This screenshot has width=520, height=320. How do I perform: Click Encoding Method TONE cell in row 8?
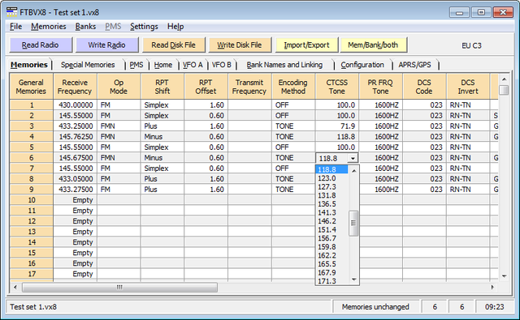click(x=293, y=179)
